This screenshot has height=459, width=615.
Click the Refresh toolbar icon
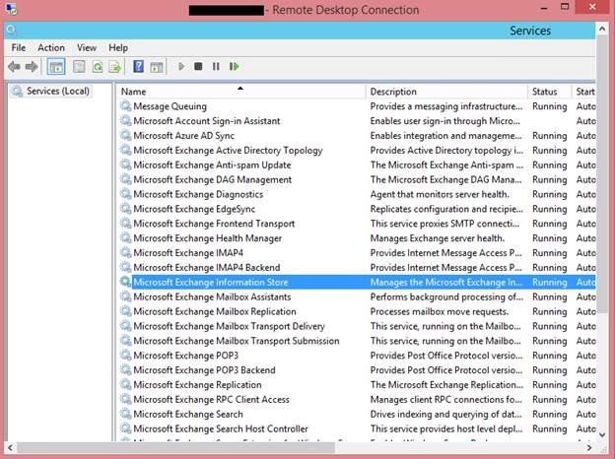point(97,67)
